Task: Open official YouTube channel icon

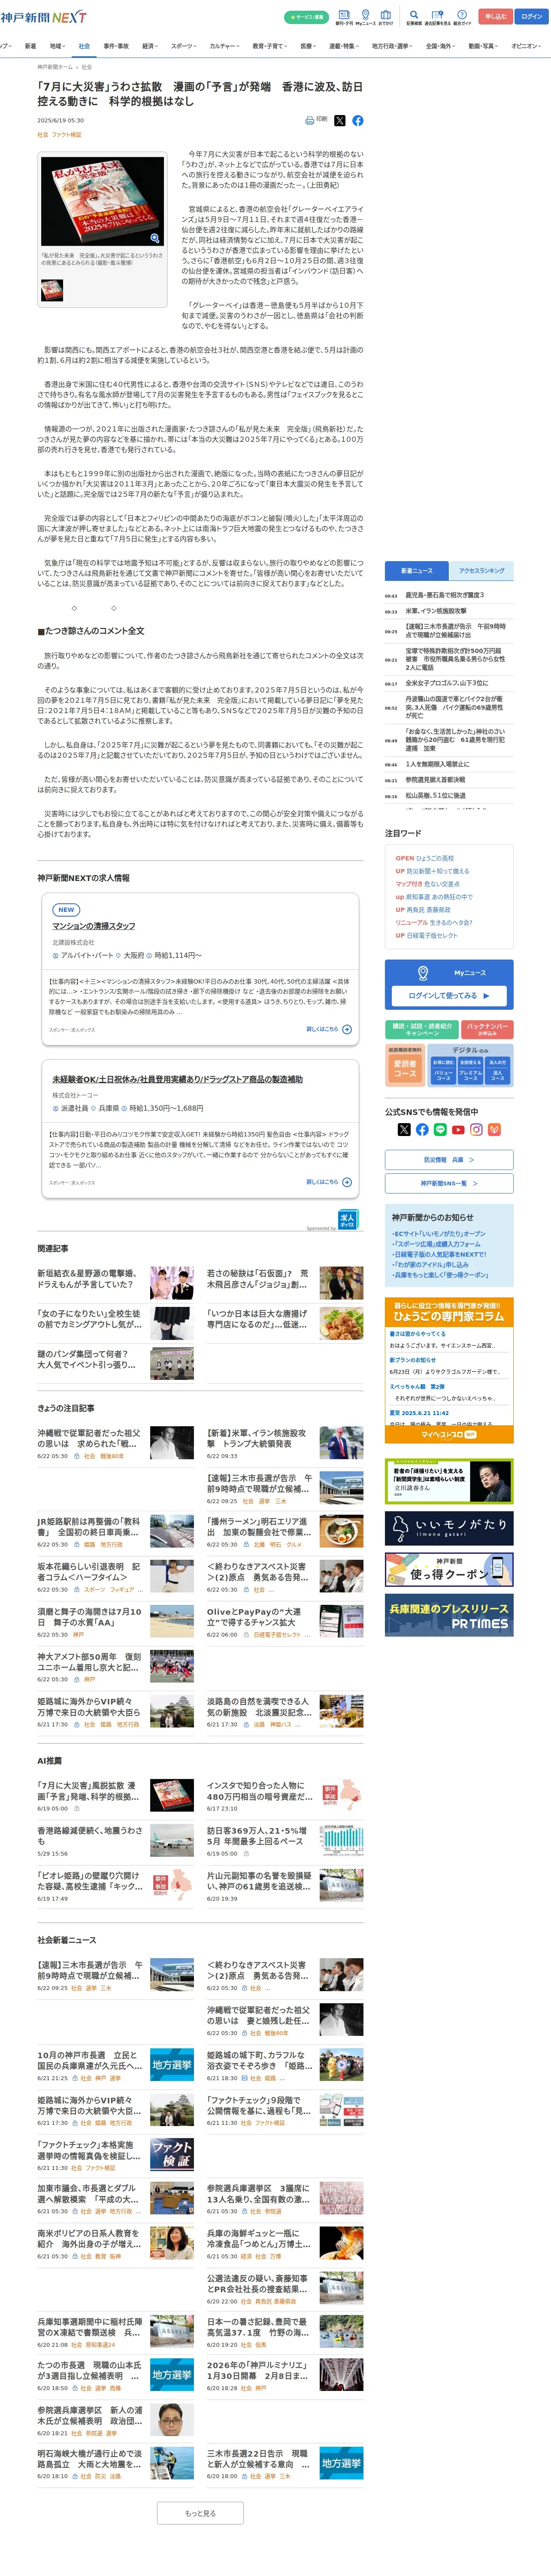Action: [x=458, y=1129]
